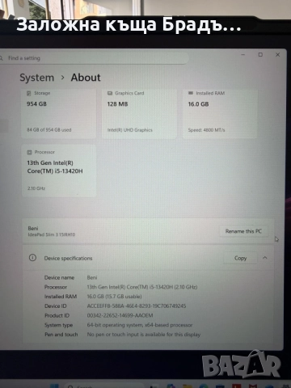Select the PC name Beni above IdeaPad
This screenshot has width=291, height=388.
(x=33, y=228)
